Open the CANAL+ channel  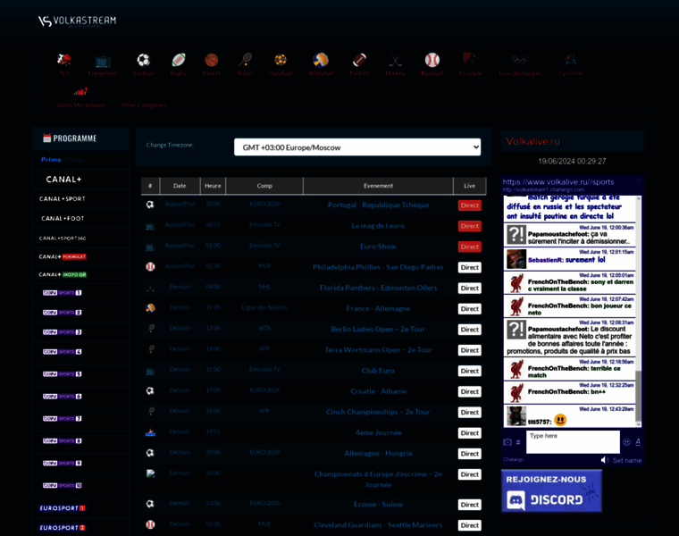pyautogui.click(x=63, y=180)
